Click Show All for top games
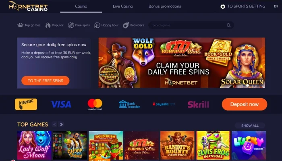Screen dimensions: 282x161 [250, 126]
